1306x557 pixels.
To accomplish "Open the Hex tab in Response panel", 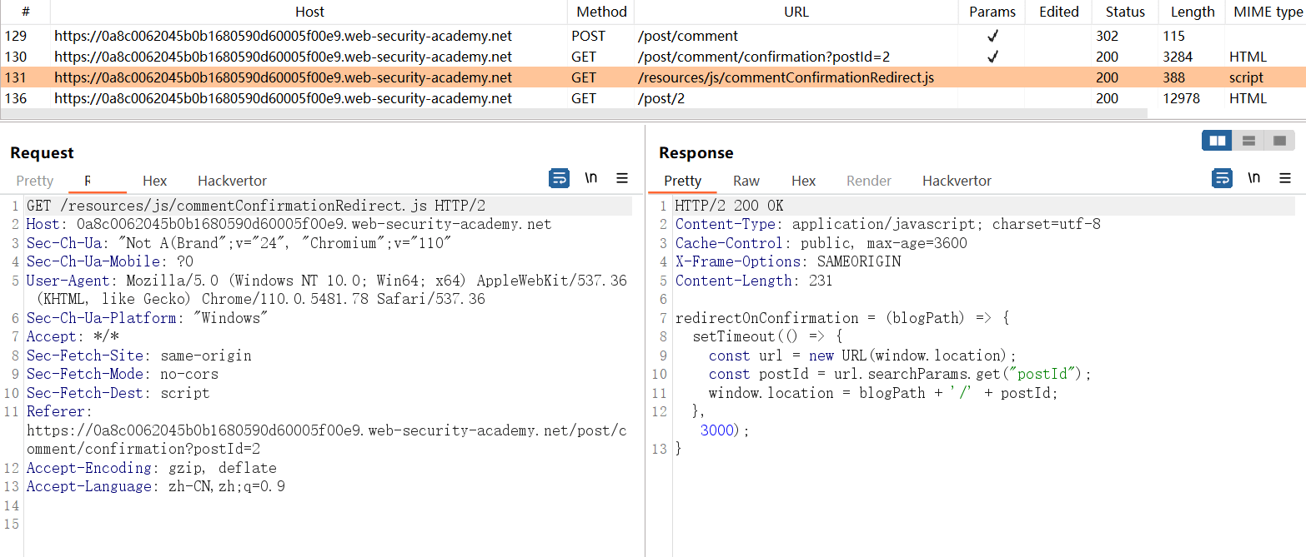I will pos(803,181).
